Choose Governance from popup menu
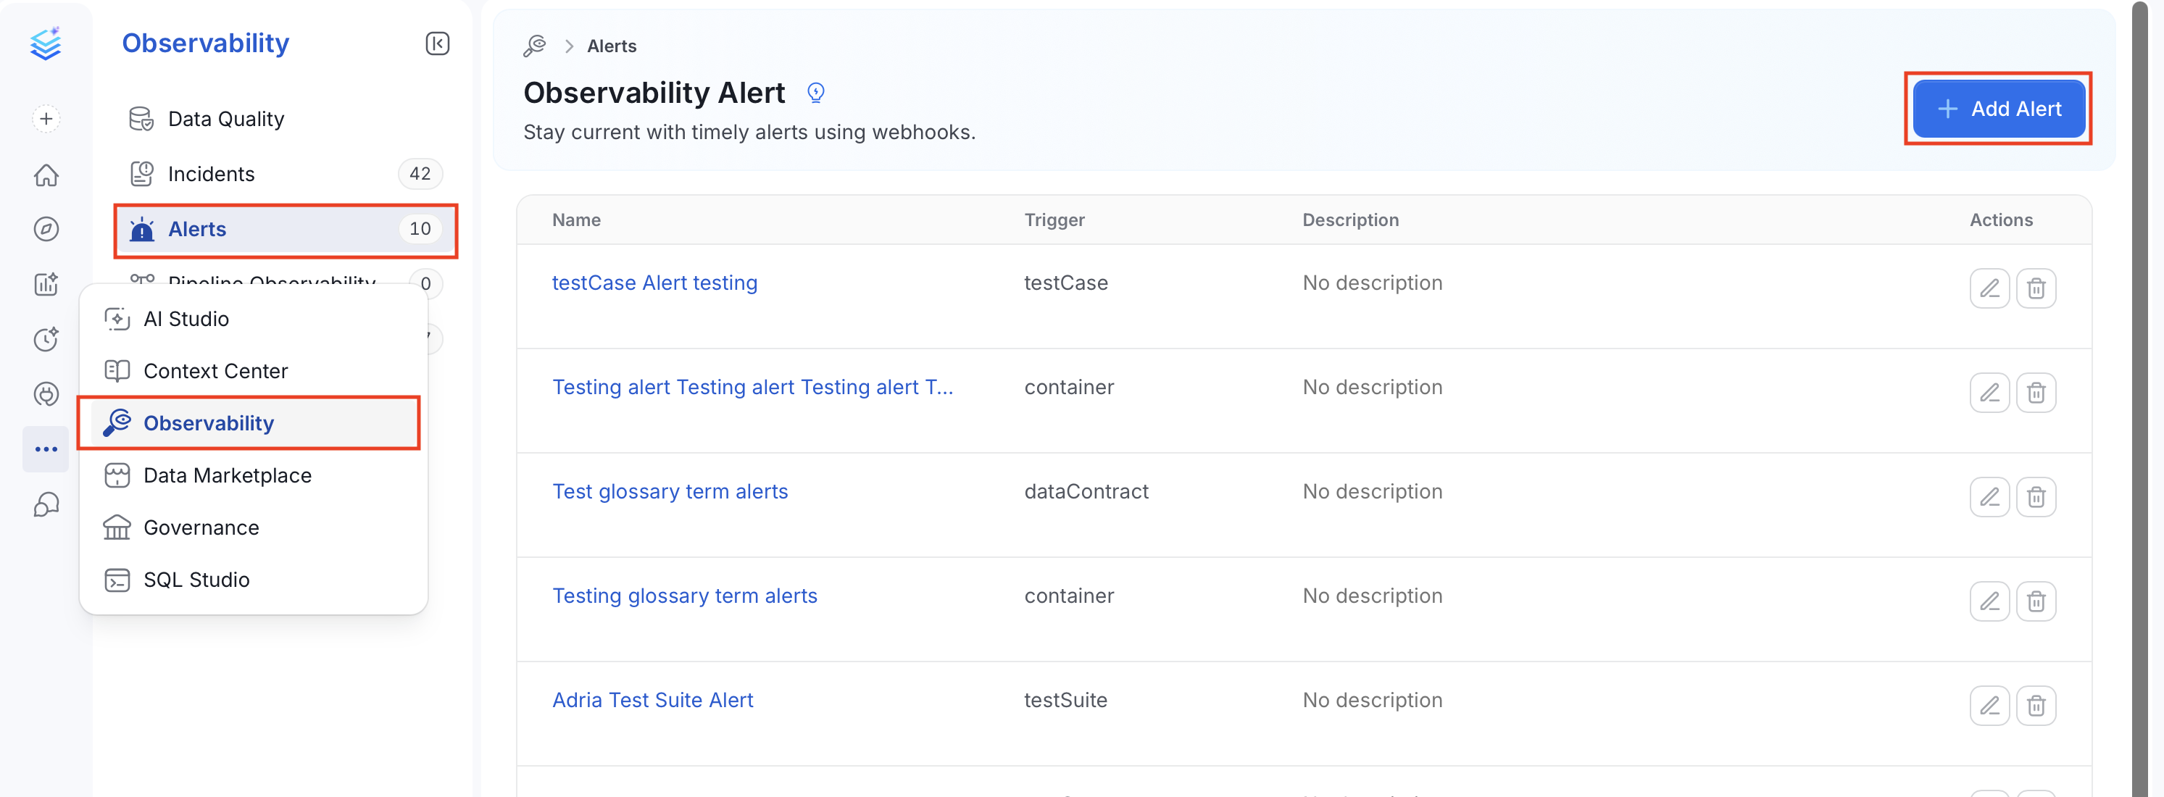Screen dimensions: 2164x797 (254, 527)
